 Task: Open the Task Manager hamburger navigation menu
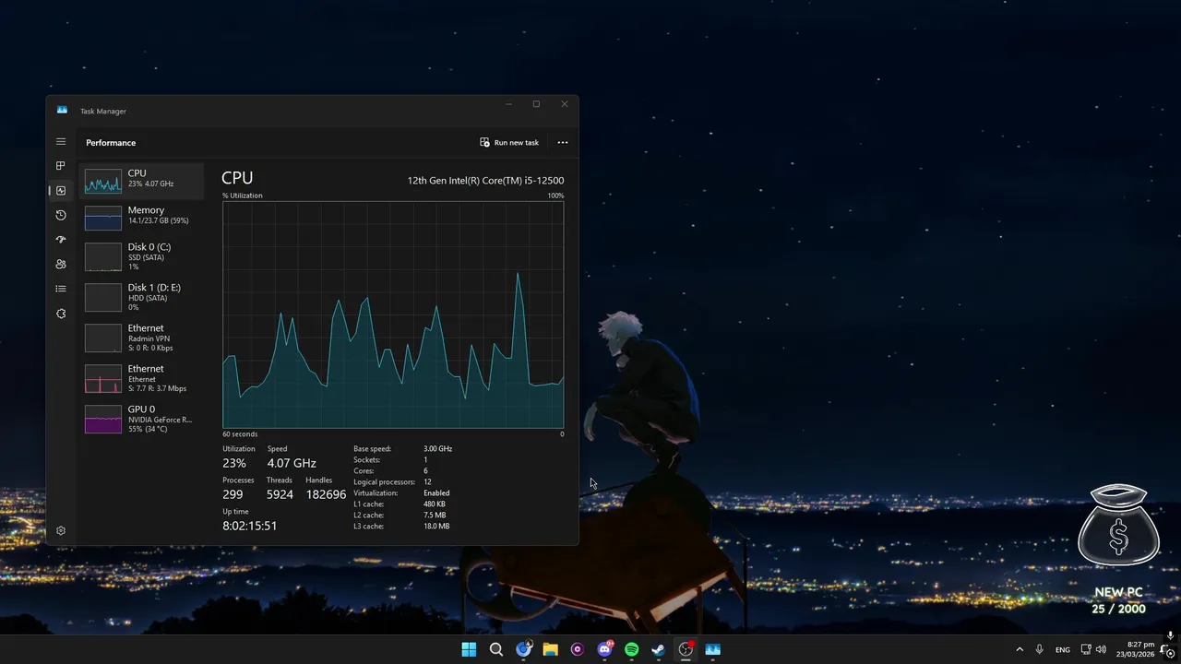61,142
